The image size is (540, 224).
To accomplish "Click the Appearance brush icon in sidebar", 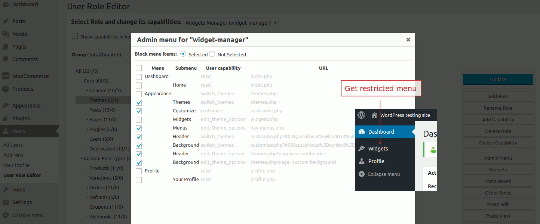I will coord(6,106).
